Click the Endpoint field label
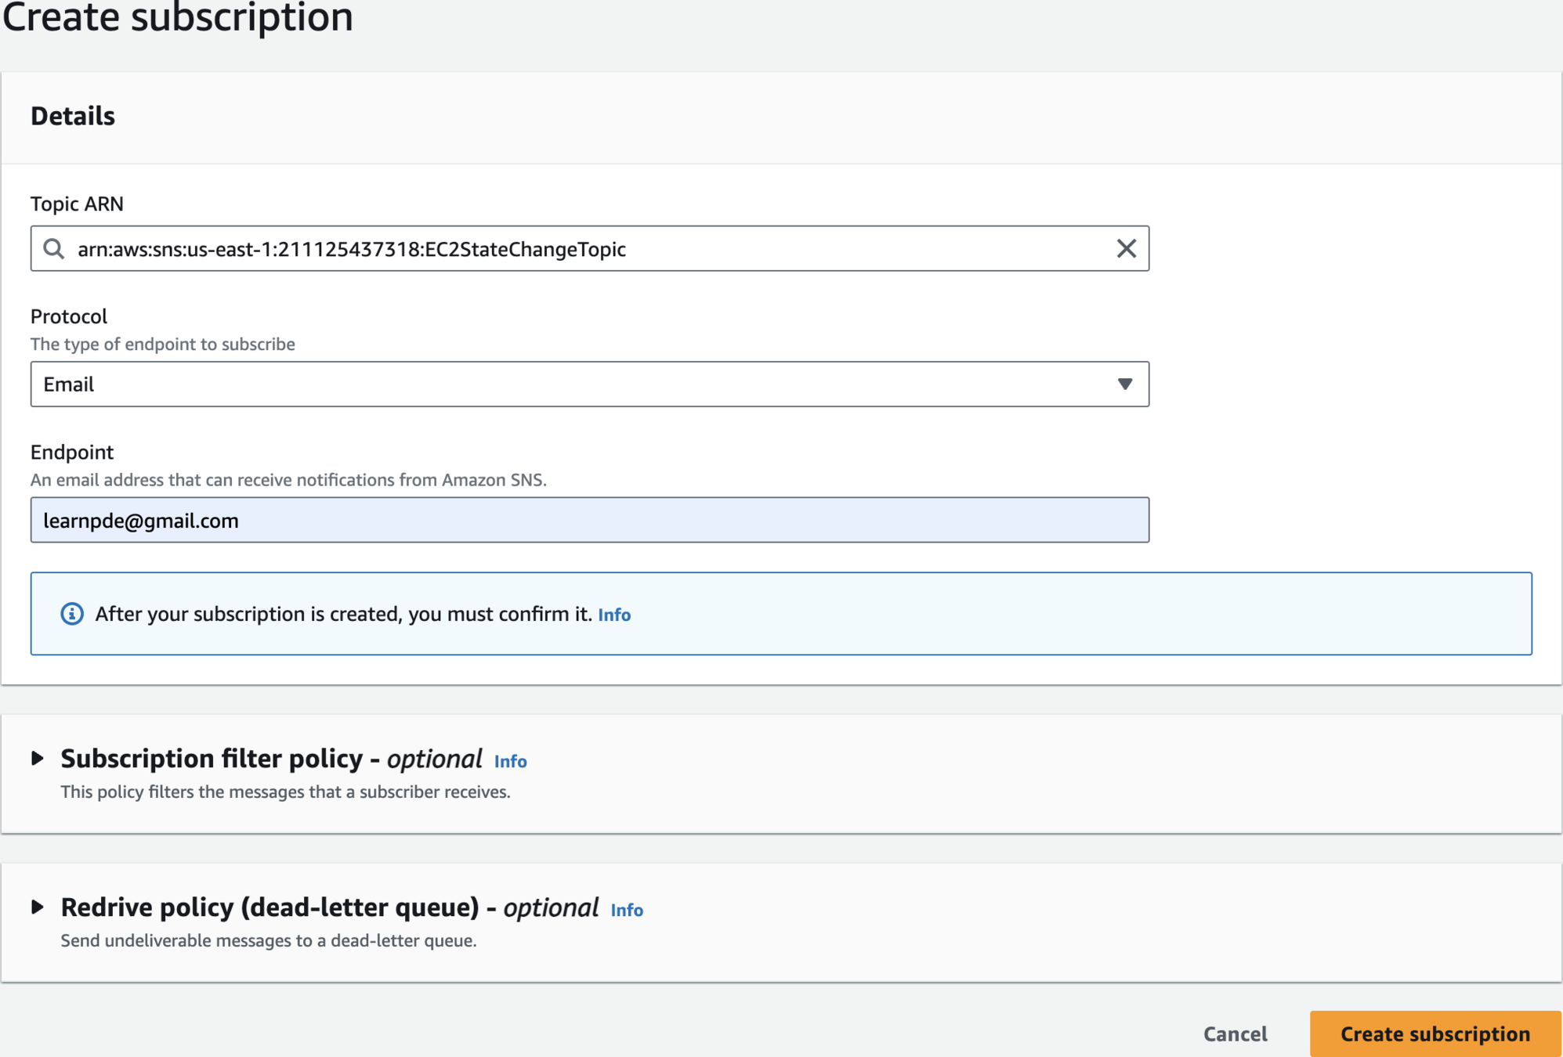 pyautogui.click(x=72, y=452)
